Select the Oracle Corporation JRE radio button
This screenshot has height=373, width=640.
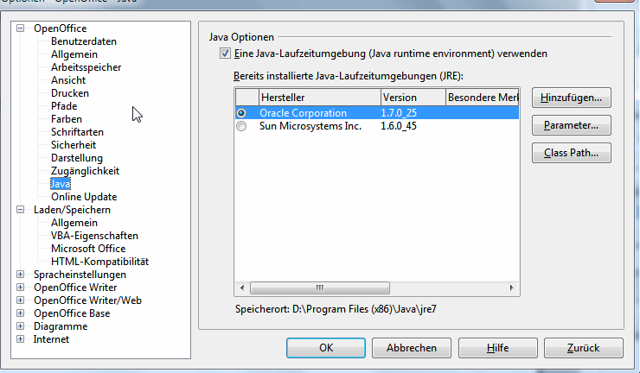pyautogui.click(x=241, y=113)
